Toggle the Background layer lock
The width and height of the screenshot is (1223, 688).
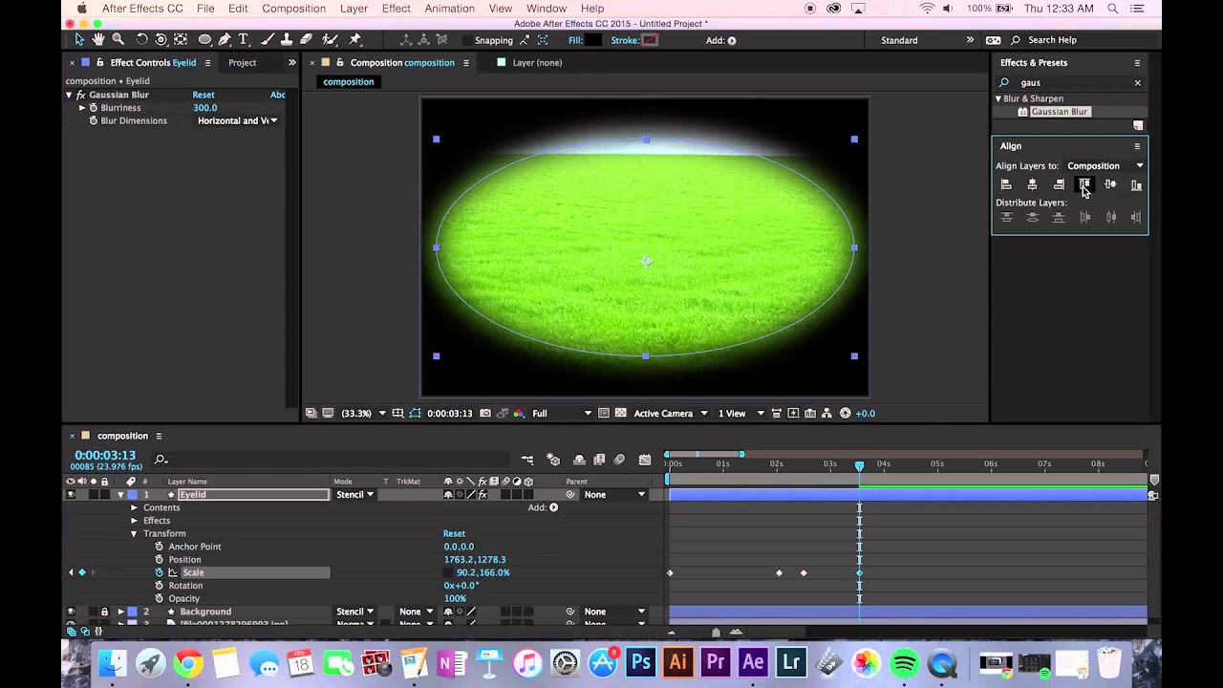pos(104,612)
